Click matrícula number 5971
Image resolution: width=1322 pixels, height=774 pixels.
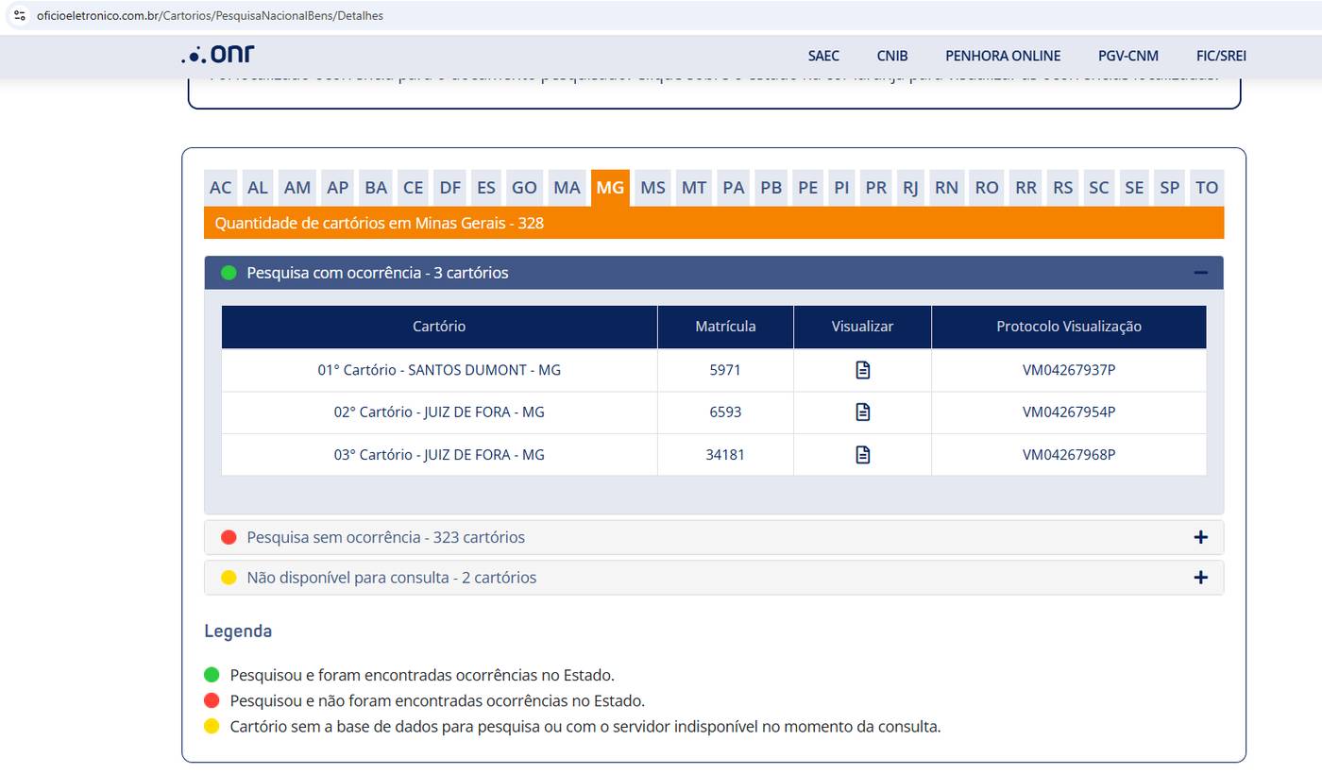point(725,370)
